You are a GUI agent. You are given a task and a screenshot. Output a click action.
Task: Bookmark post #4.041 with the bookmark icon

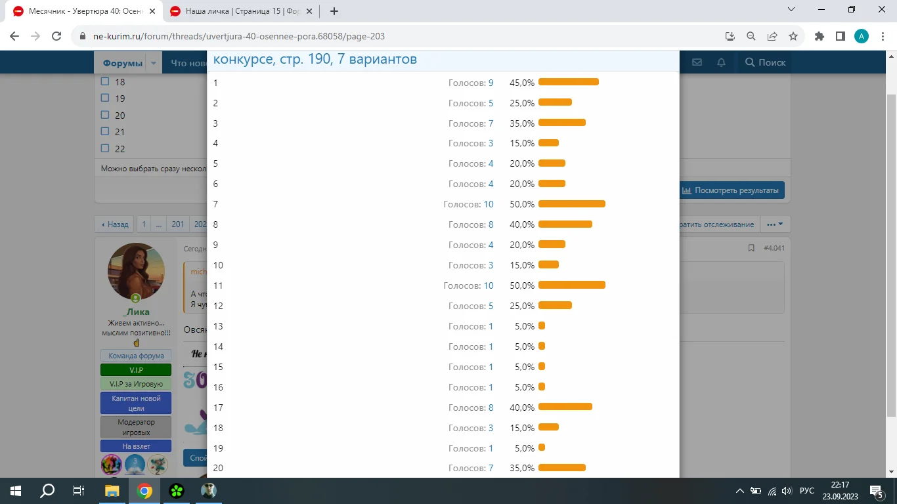pyautogui.click(x=751, y=248)
